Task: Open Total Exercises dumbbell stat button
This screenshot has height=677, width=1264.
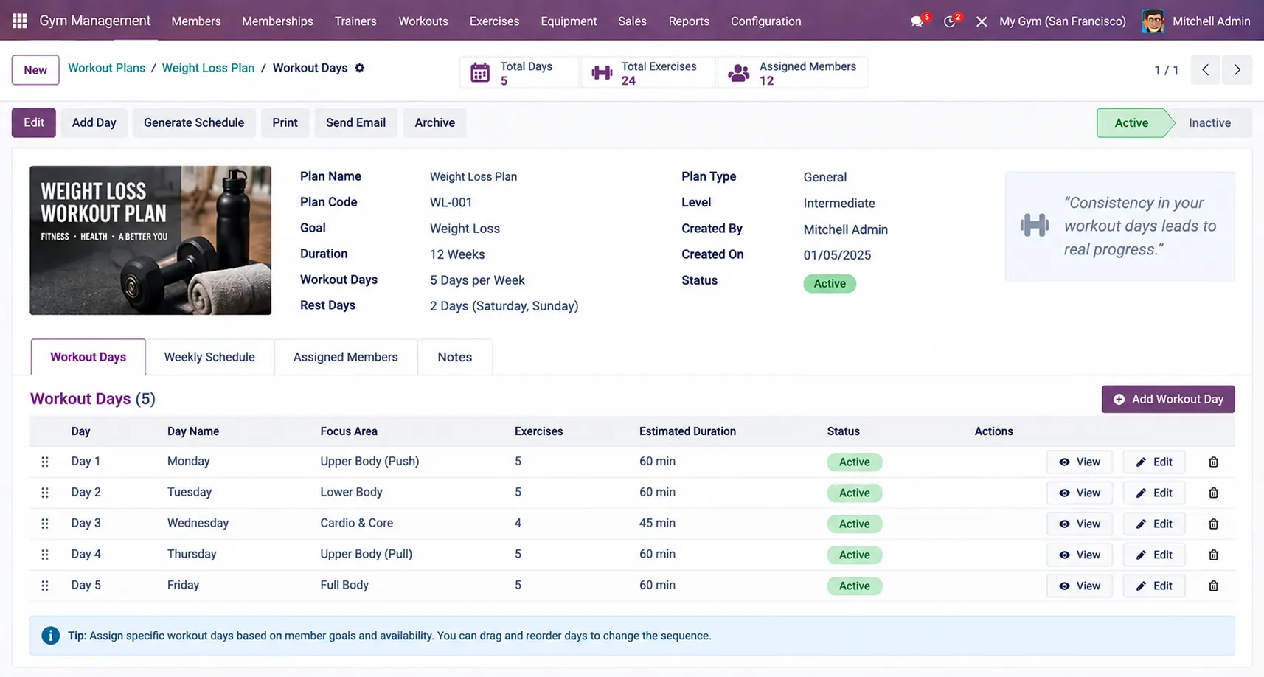Action: (648, 72)
